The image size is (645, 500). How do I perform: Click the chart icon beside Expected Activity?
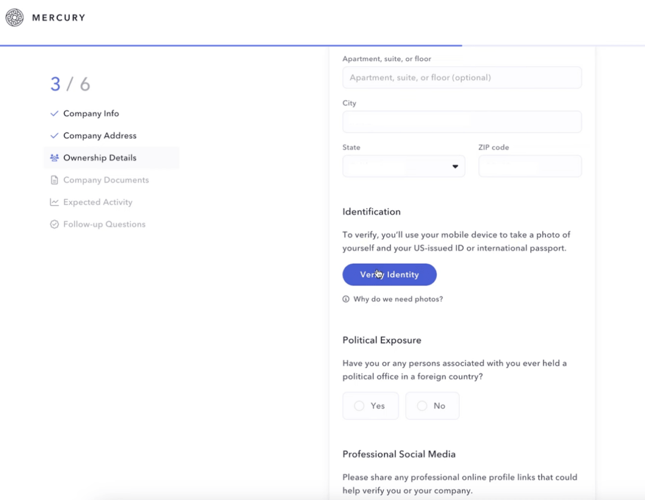click(54, 202)
